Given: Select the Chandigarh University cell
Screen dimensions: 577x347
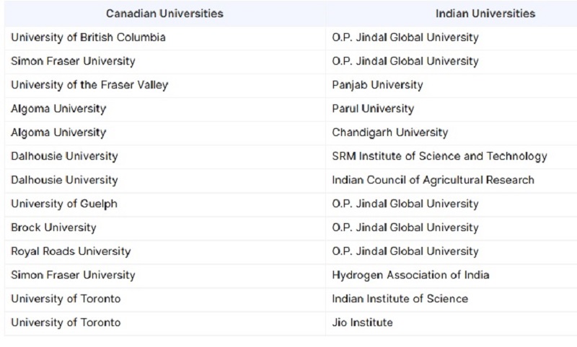Looking at the screenshot, I should pyautogui.click(x=389, y=132).
